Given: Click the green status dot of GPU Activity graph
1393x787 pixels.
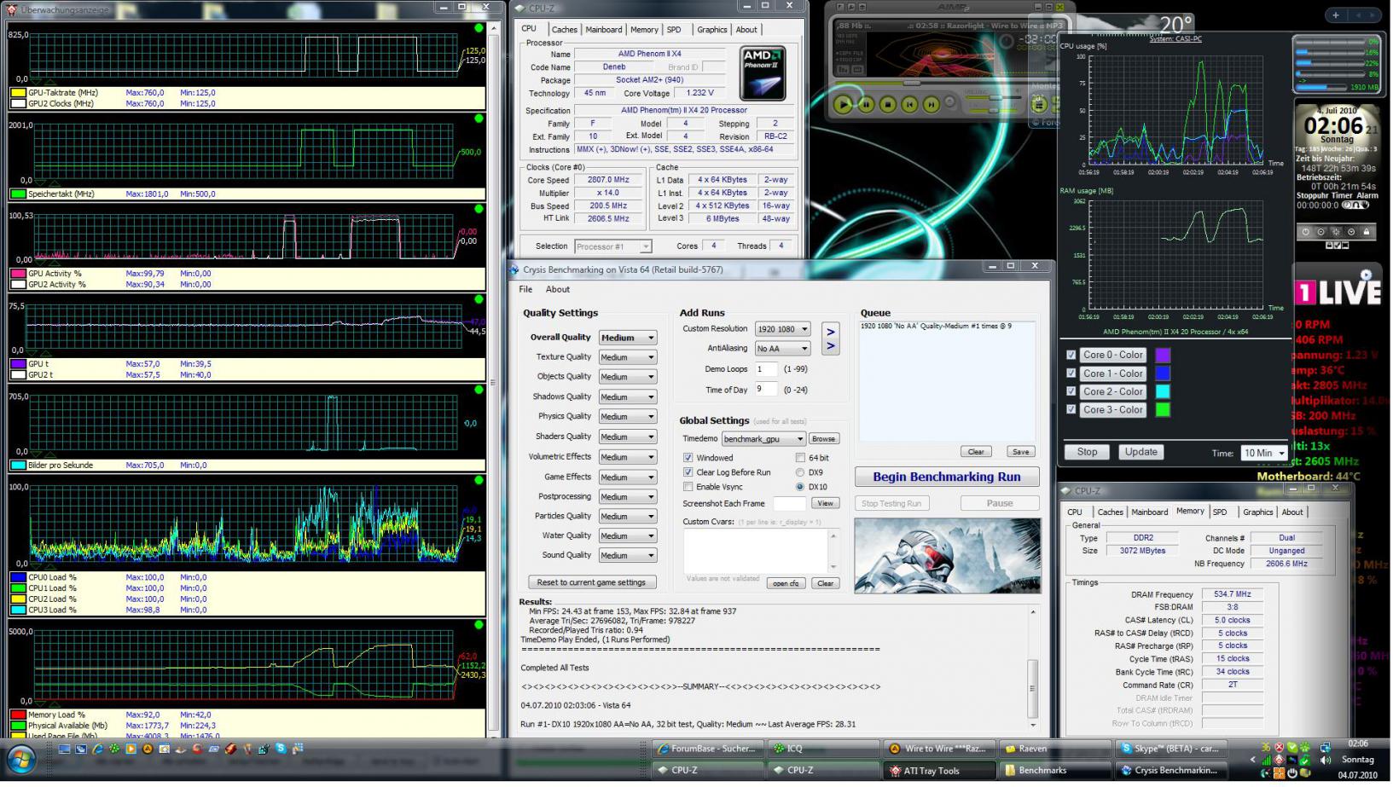Looking at the screenshot, I should pos(479,209).
